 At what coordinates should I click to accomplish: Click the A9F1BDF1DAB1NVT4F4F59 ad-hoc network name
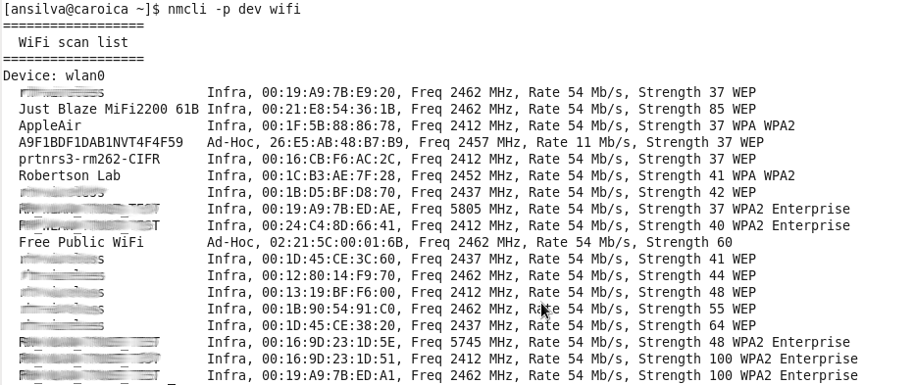click(x=101, y=142)
